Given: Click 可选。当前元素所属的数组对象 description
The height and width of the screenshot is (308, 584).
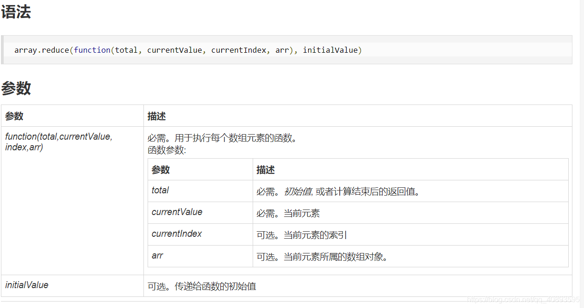Looking at the screenshot, I should pos(322,257).
